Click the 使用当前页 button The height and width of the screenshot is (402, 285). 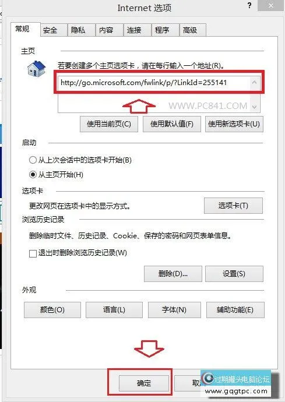(x=109, y=124)
